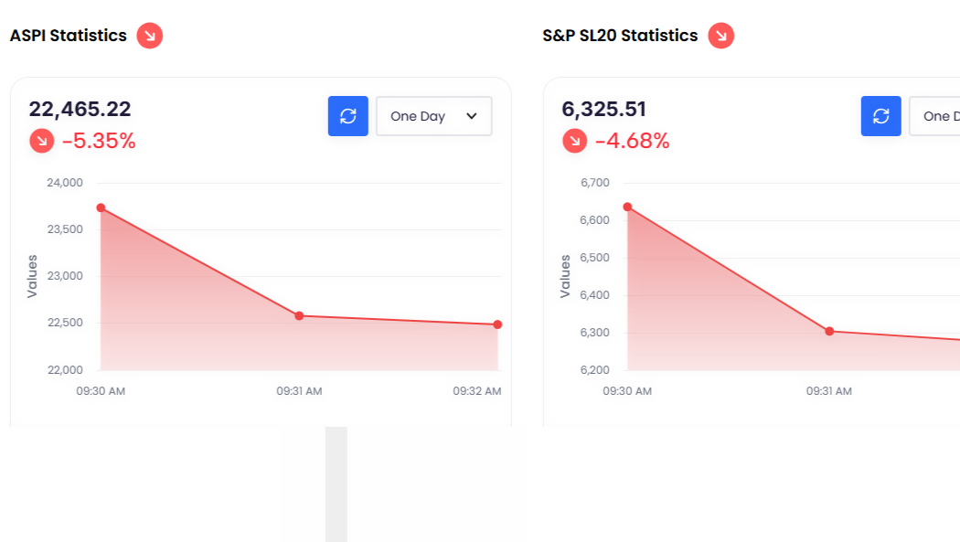
Task: Select S&P SL20 data point at 09:31 AM
Action: (829, 331)
